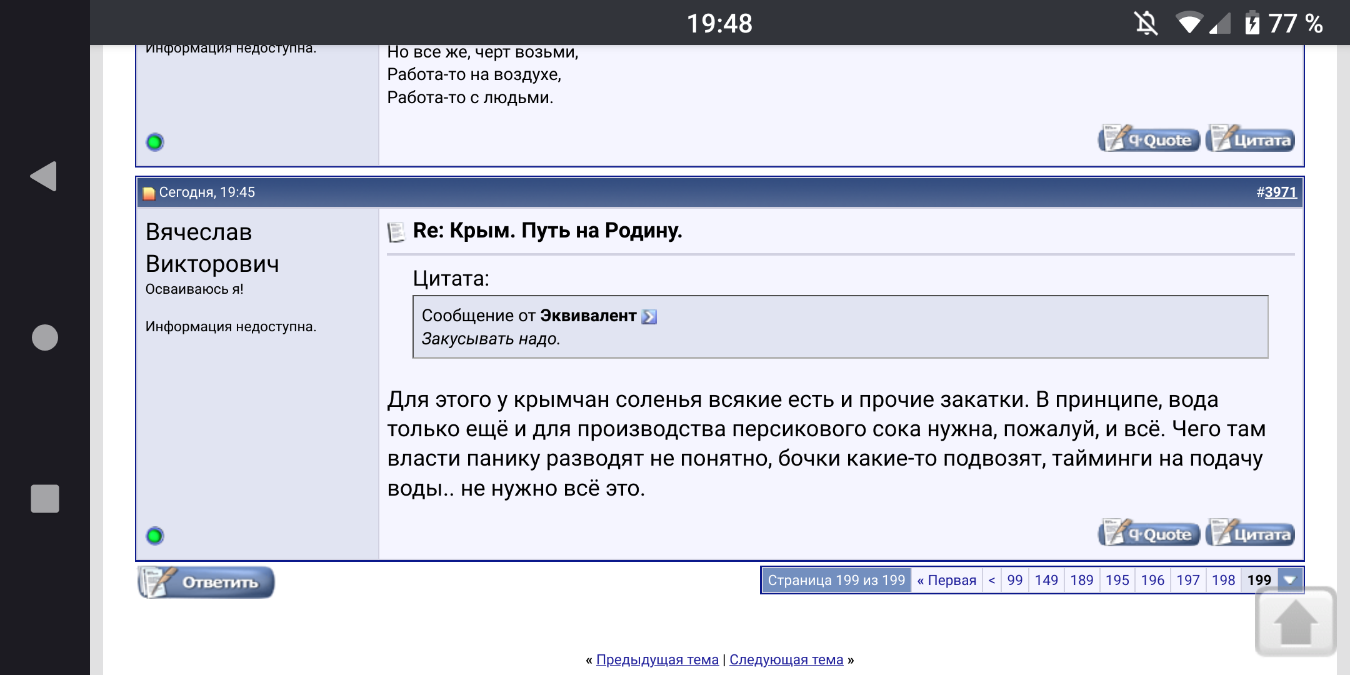Screen dimensions: 1350x675
Task: Open Следующая тема link
Action: (786, 659)
